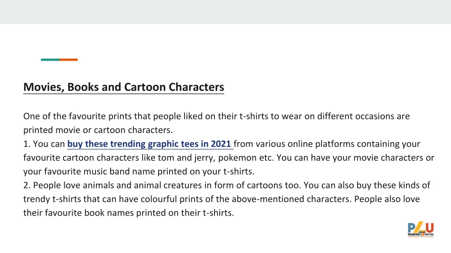Click the gray header band at the top
Viewport: 451px width, 253px height.
click(x=225, y=12)
